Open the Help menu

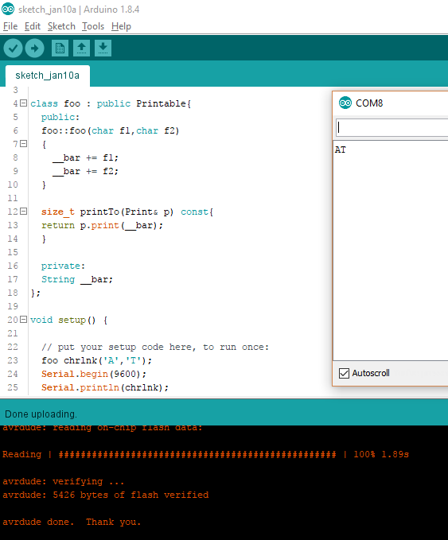(121, 26)
